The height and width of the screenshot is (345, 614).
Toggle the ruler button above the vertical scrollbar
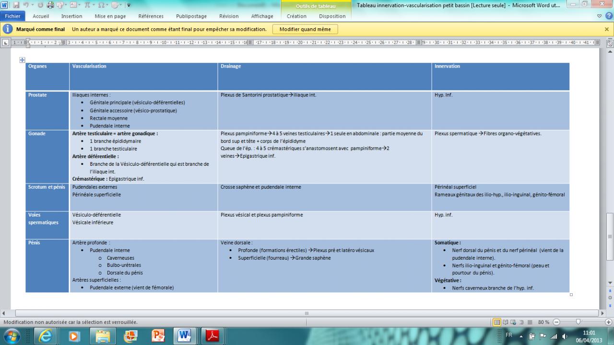pos(610,43)
